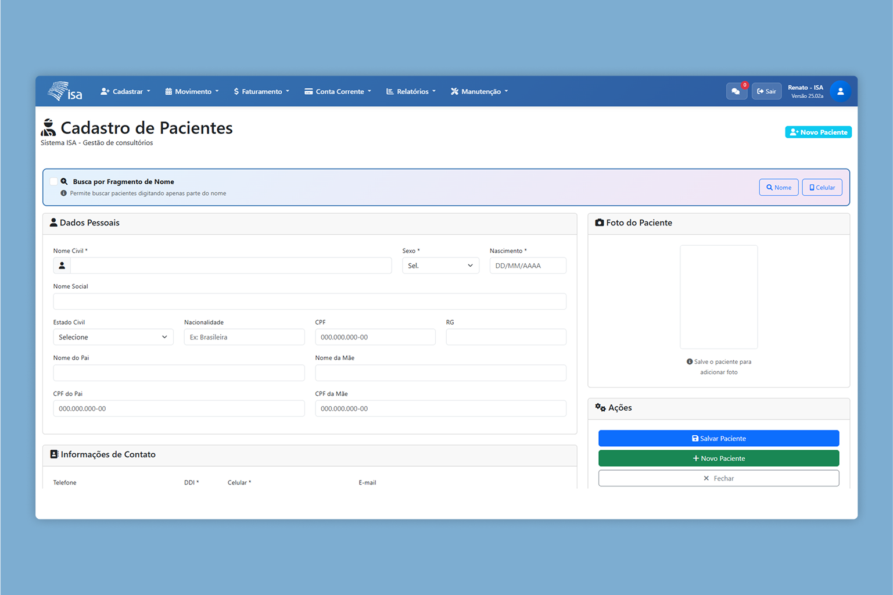Expand the Estado Civil dropdown
The height and width of the screenshot is (595, 893).
[x=113, y=337]
